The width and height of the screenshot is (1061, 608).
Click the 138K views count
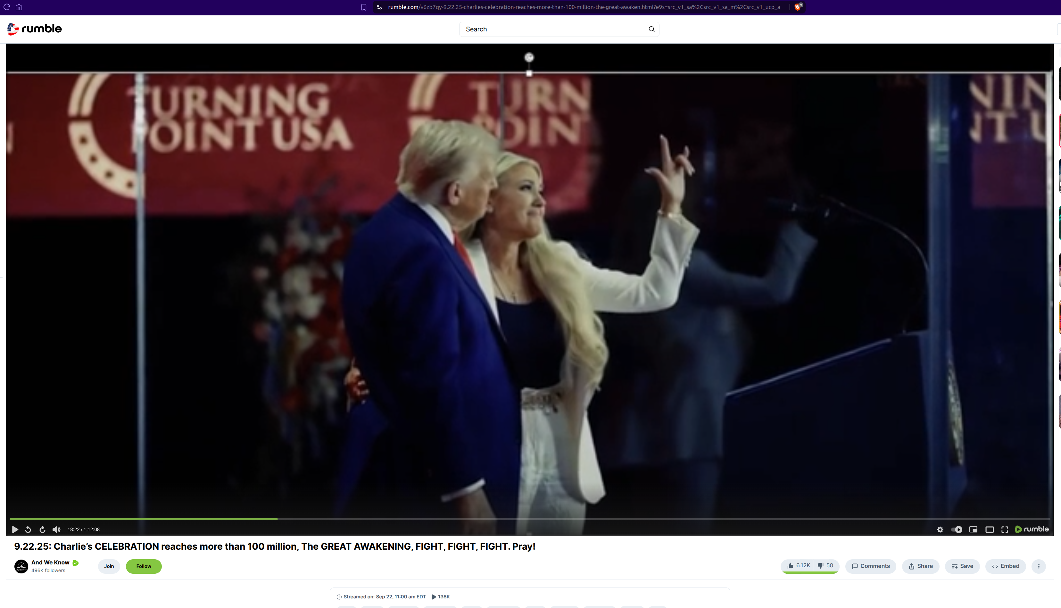pyautogui.click(x=444, y=597)
